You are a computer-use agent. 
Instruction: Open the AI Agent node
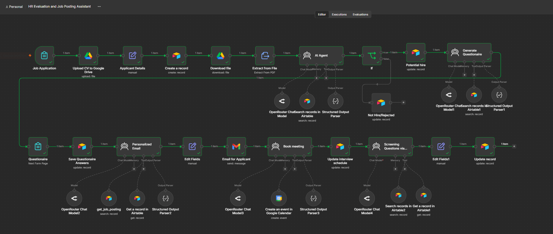tap(321, 55)
